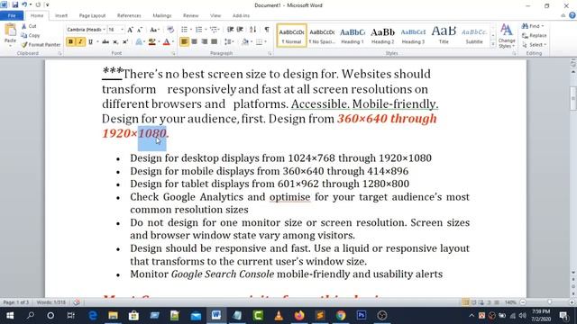
Task: Toggle underline formatting
Action: tap(90, 42)
